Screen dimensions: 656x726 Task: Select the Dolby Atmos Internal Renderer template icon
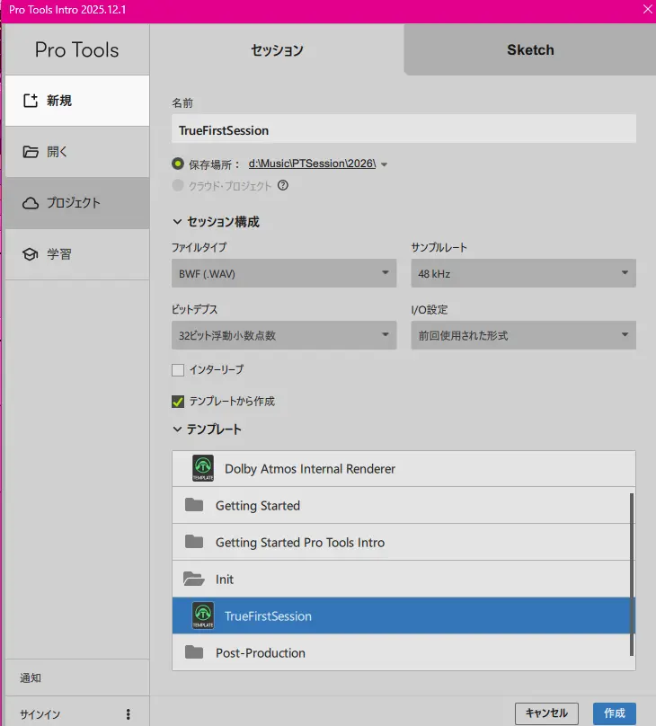tap(203, 468)
